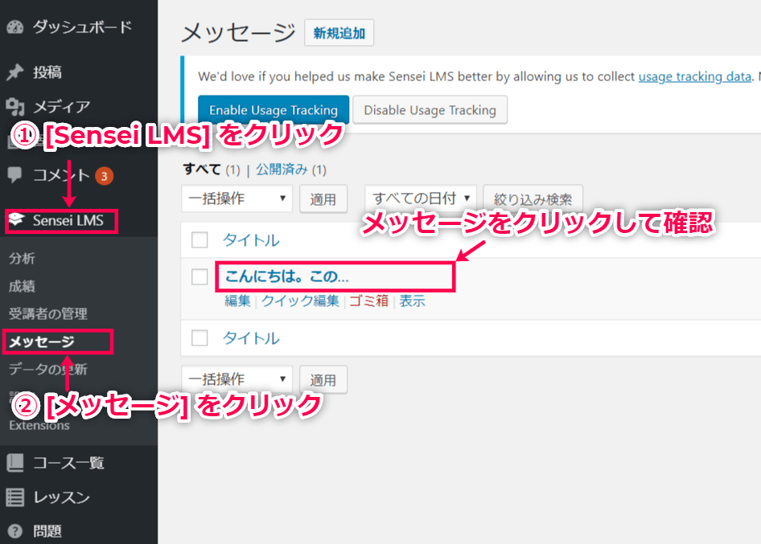Screen dimensions: 761x544
Task: Click the 絞り込み検索 button
Action: click(533, 198)
